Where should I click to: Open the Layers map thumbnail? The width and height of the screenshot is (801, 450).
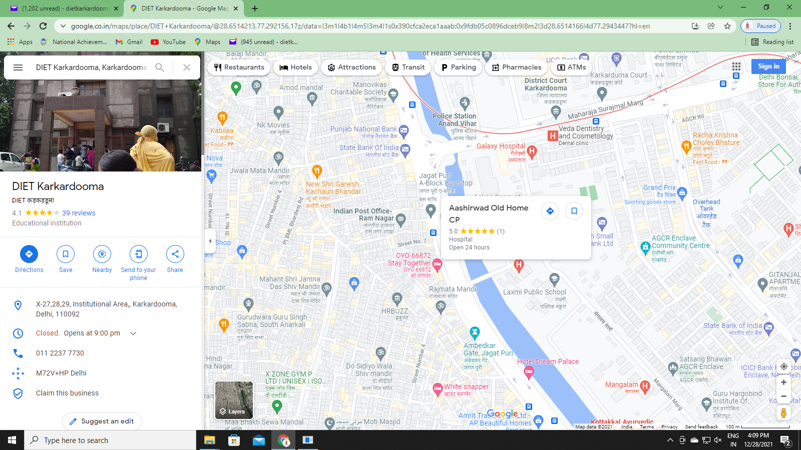234,400
